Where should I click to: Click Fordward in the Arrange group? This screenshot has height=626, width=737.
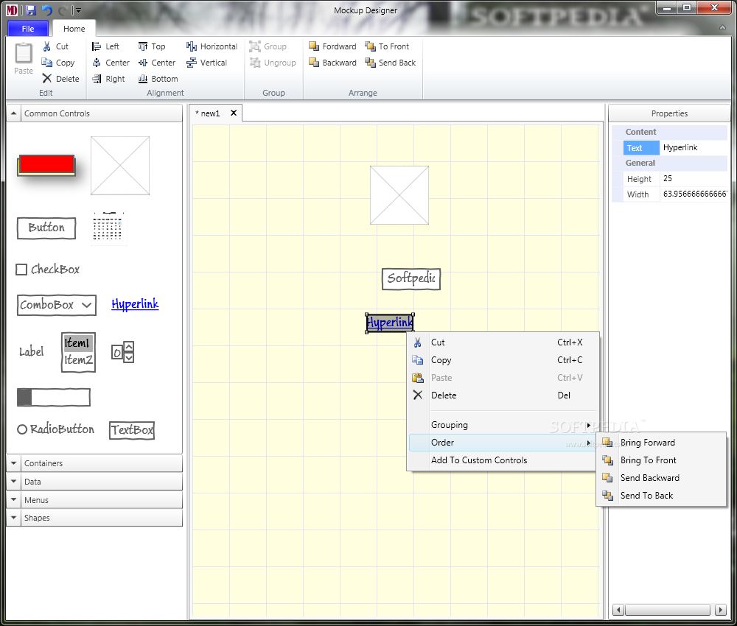332,46
